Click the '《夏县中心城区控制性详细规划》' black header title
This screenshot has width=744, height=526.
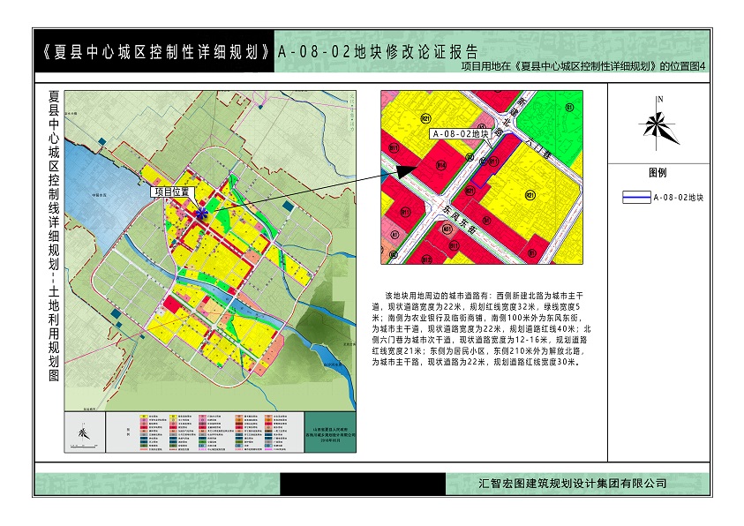[x=155, y=52]
